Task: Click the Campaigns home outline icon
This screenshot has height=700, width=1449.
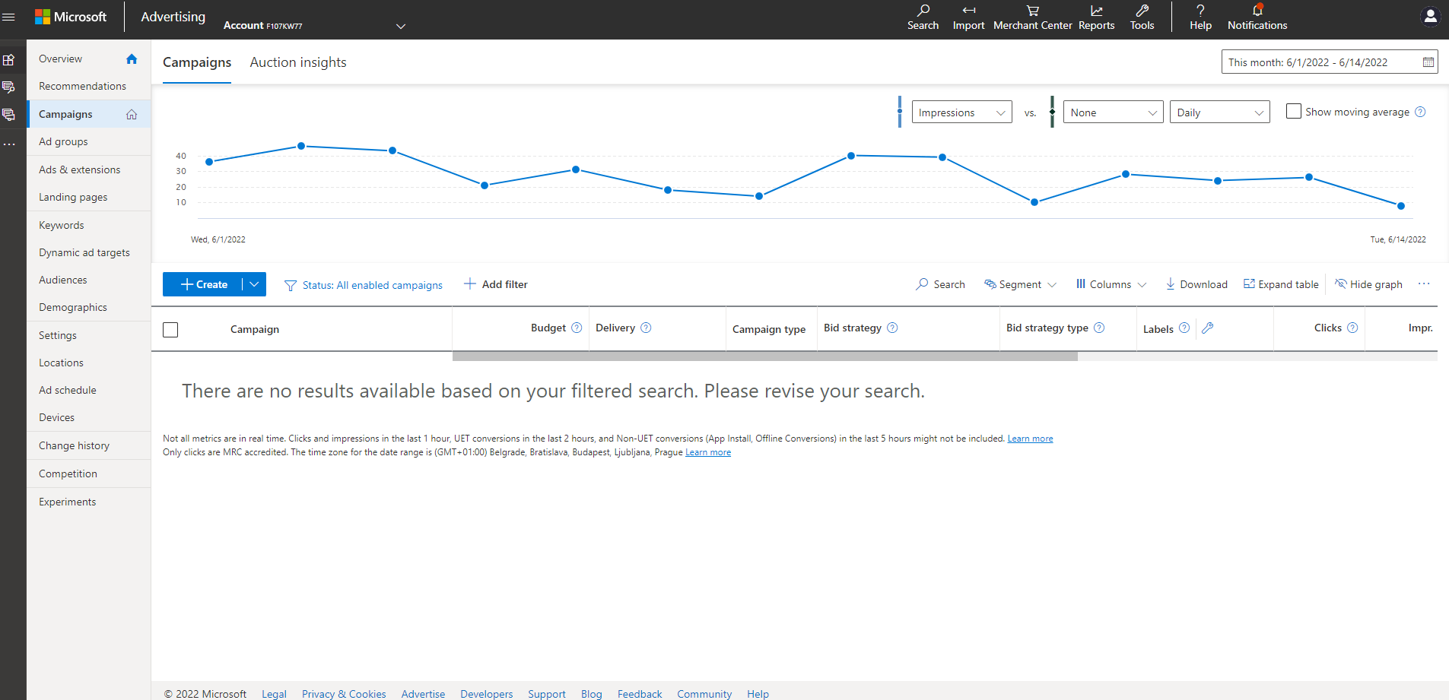Action: click(132, 114)
